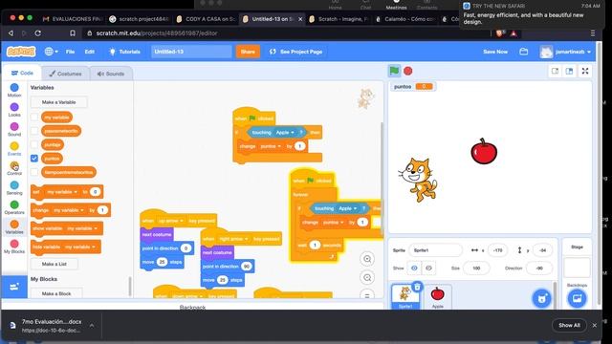Screen dimensions: 612x344
Task: Open the up arrow key dropdown
Action: [170, 221]
